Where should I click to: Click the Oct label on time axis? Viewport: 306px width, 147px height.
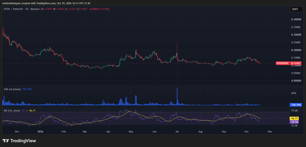tap(247, 132)
